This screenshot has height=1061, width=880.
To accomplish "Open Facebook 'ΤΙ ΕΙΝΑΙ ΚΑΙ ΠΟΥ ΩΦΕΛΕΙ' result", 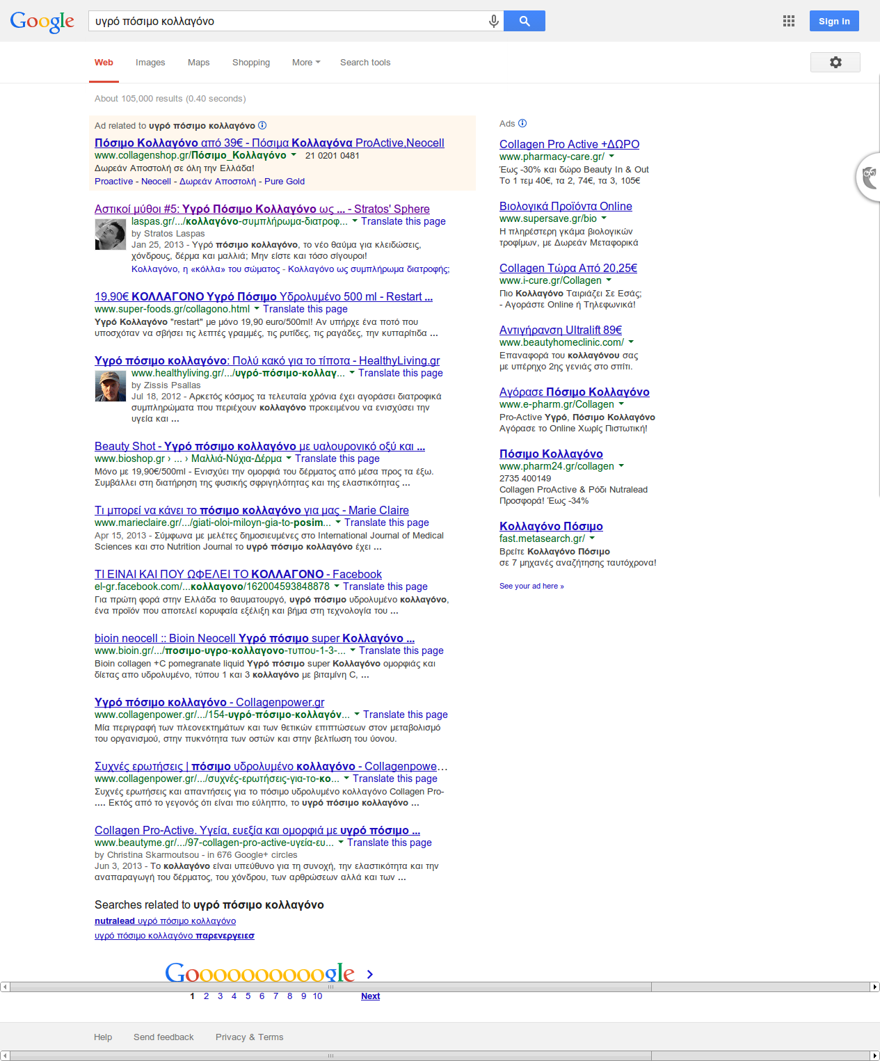I will [238, 574].
